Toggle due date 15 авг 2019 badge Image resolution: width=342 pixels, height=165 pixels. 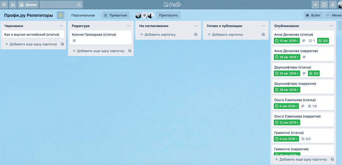tap(287, 41)
